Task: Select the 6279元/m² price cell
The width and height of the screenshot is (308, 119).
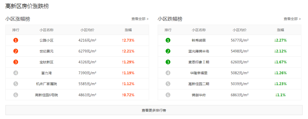Action: (x=87, y=51)
